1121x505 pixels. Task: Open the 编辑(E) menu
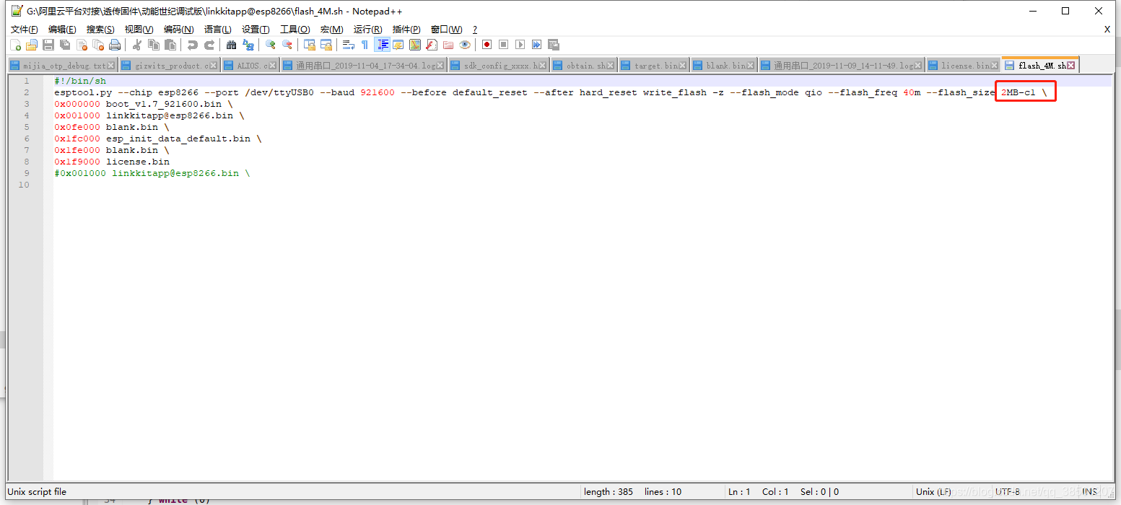(x=62, y=30)
